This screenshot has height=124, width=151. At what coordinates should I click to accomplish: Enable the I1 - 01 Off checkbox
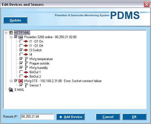(x=21, y=46)
